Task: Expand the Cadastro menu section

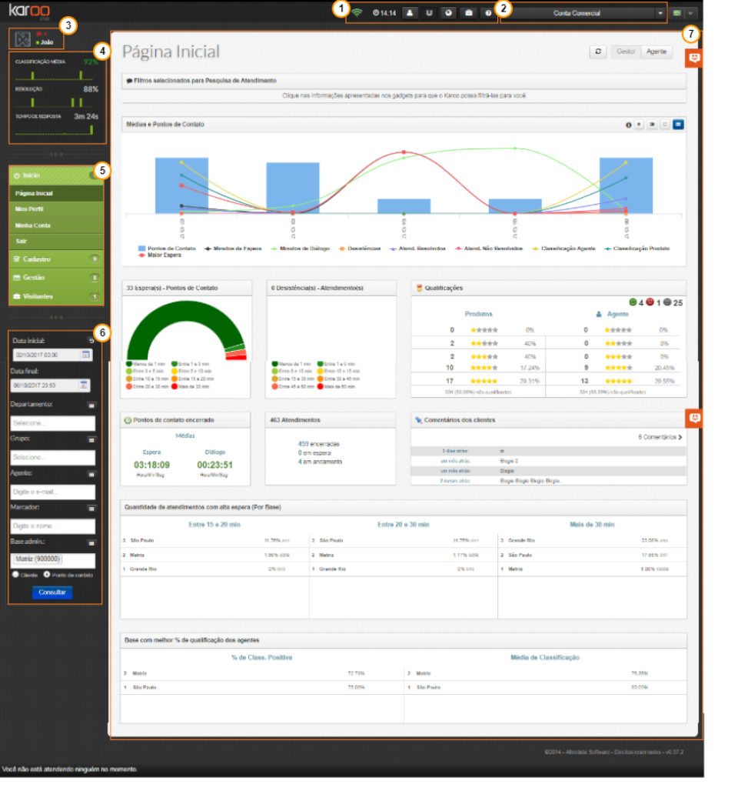Action: coord(56,259)
